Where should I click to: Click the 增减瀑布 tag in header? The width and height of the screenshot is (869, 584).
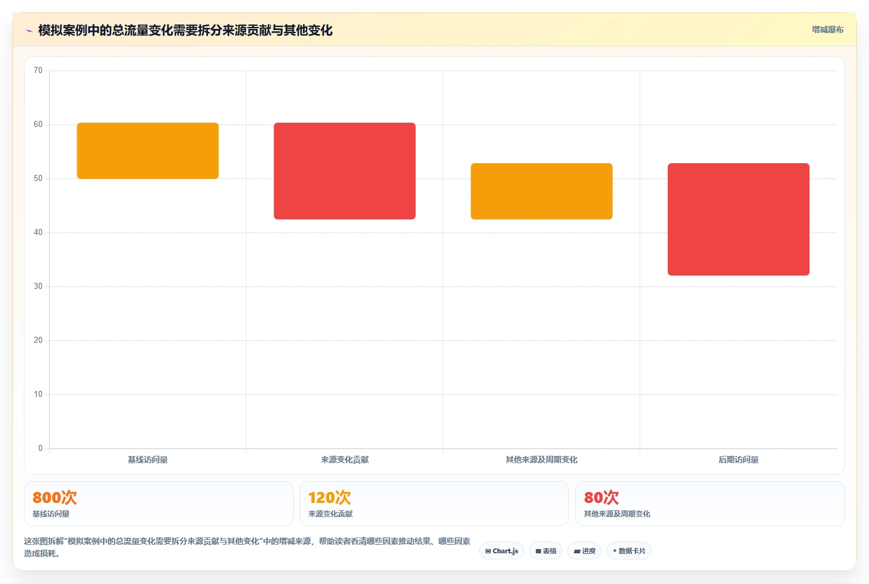point(827,29)
